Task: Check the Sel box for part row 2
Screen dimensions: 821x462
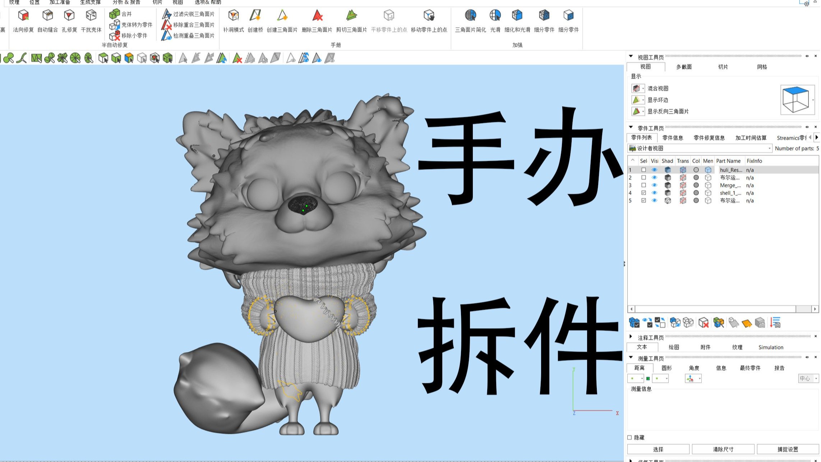Action: [x=644, y=178]
